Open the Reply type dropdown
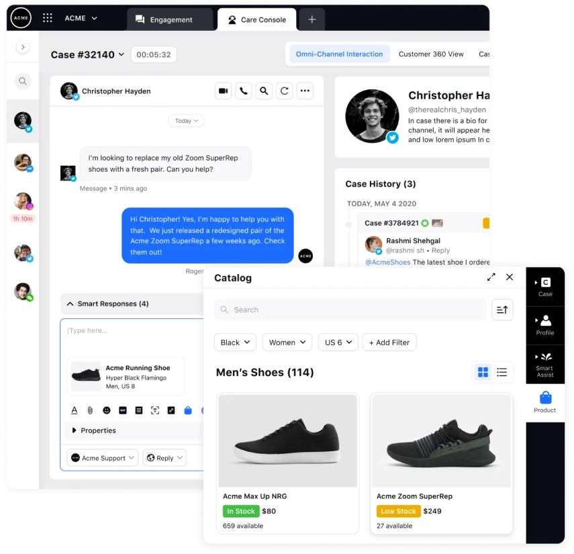This screenshot has height=554, width=574. click(x=164, y=458)
